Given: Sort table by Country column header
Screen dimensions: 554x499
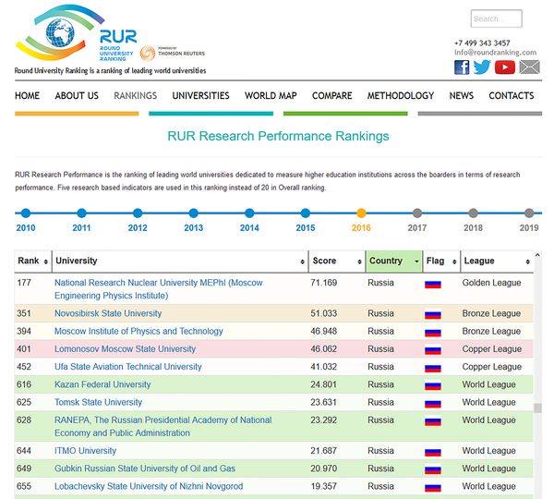Looking at the screenshot, I should coord(392,262).
